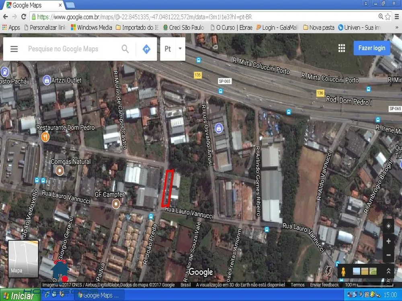Screen dimensions: 402x301
Task: Open directions with the blue arrow icon
Action: point(146,49)
